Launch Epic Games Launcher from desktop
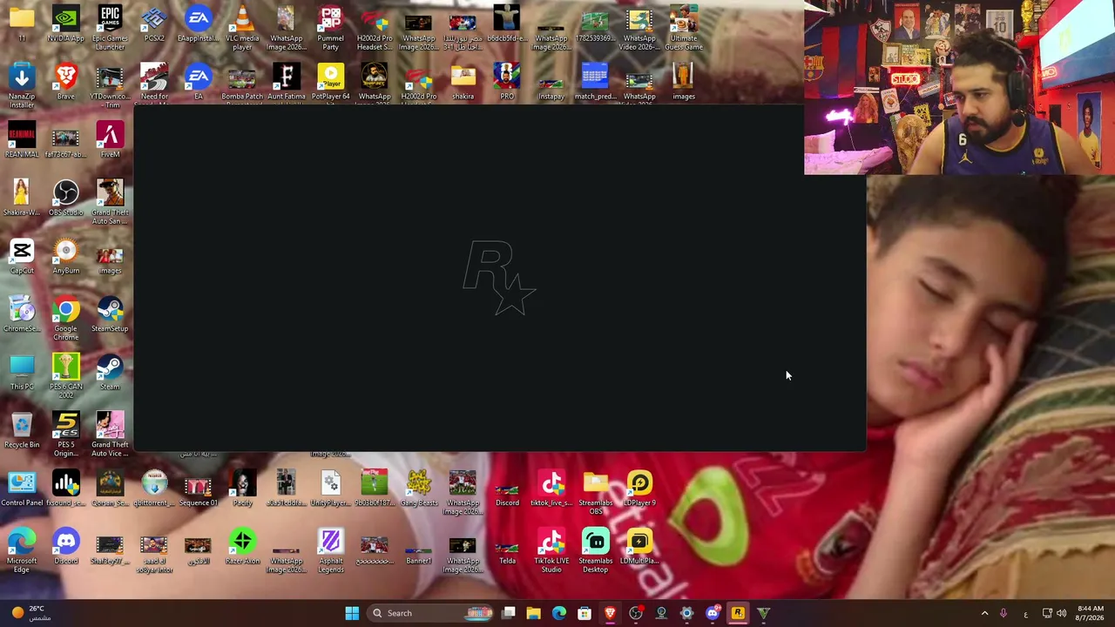1115x627 pixels. [110, 27]
